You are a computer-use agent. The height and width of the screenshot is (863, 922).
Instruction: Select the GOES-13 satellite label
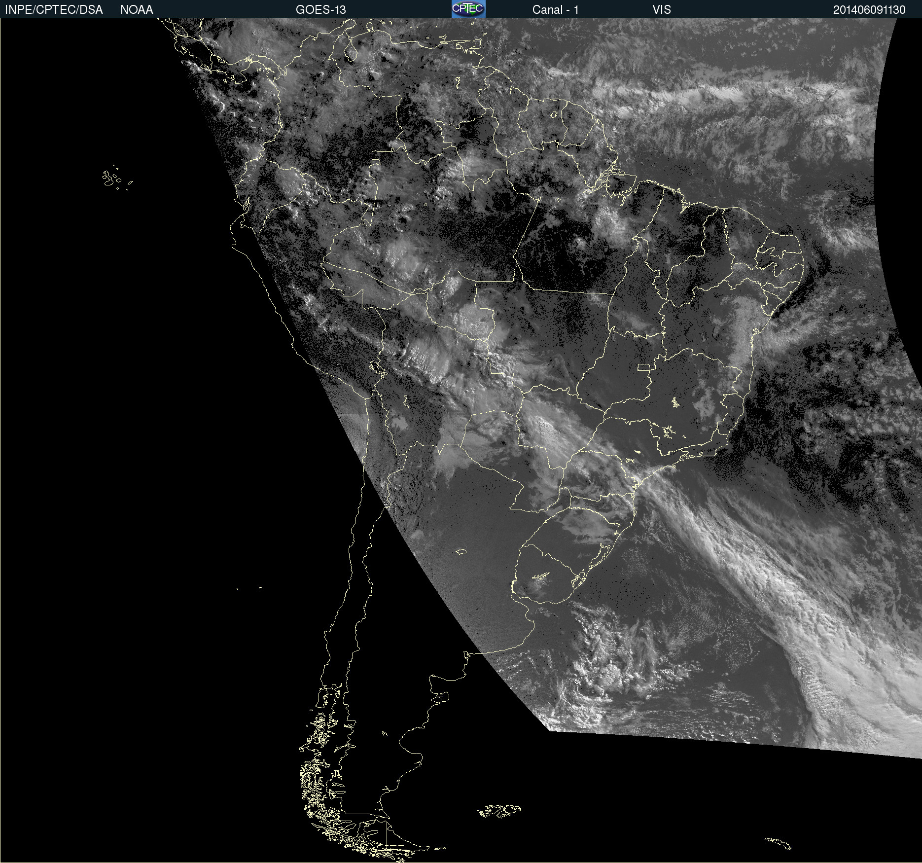point(320,10)
